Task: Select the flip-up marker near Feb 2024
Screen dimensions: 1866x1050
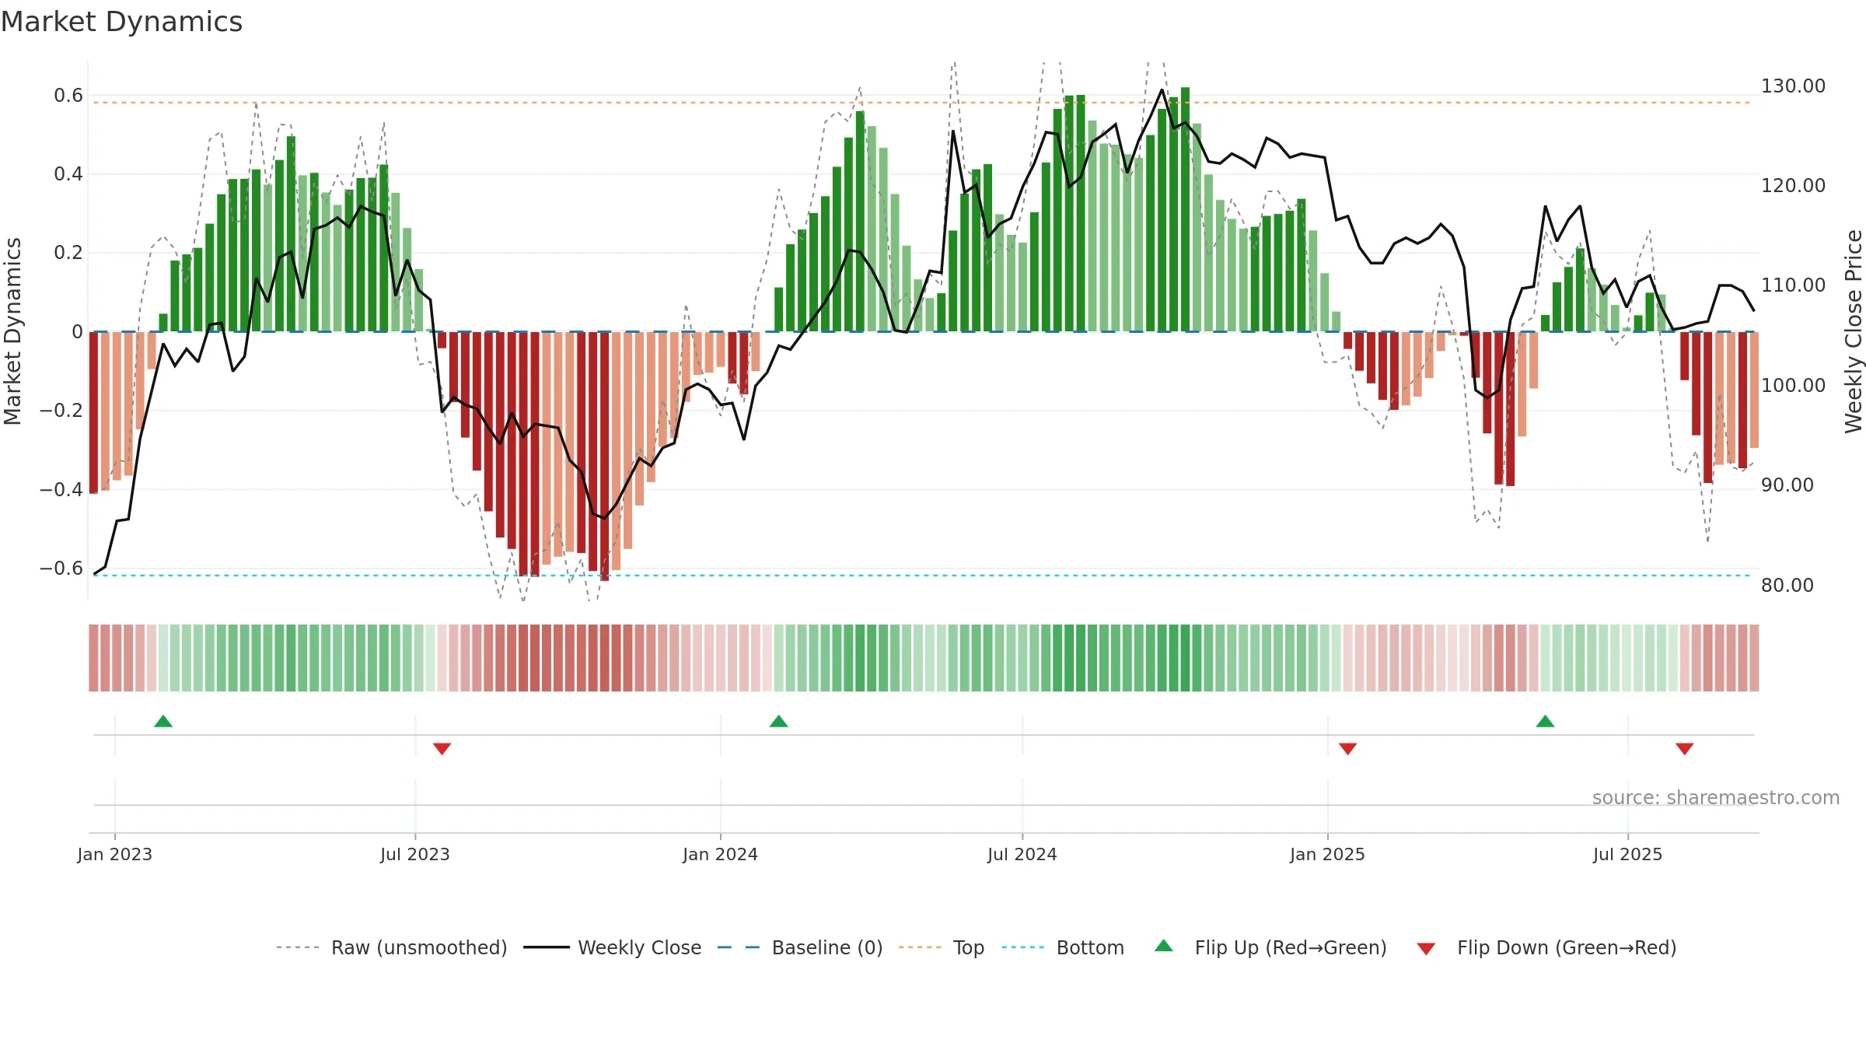Action: [x=779, y=721]
